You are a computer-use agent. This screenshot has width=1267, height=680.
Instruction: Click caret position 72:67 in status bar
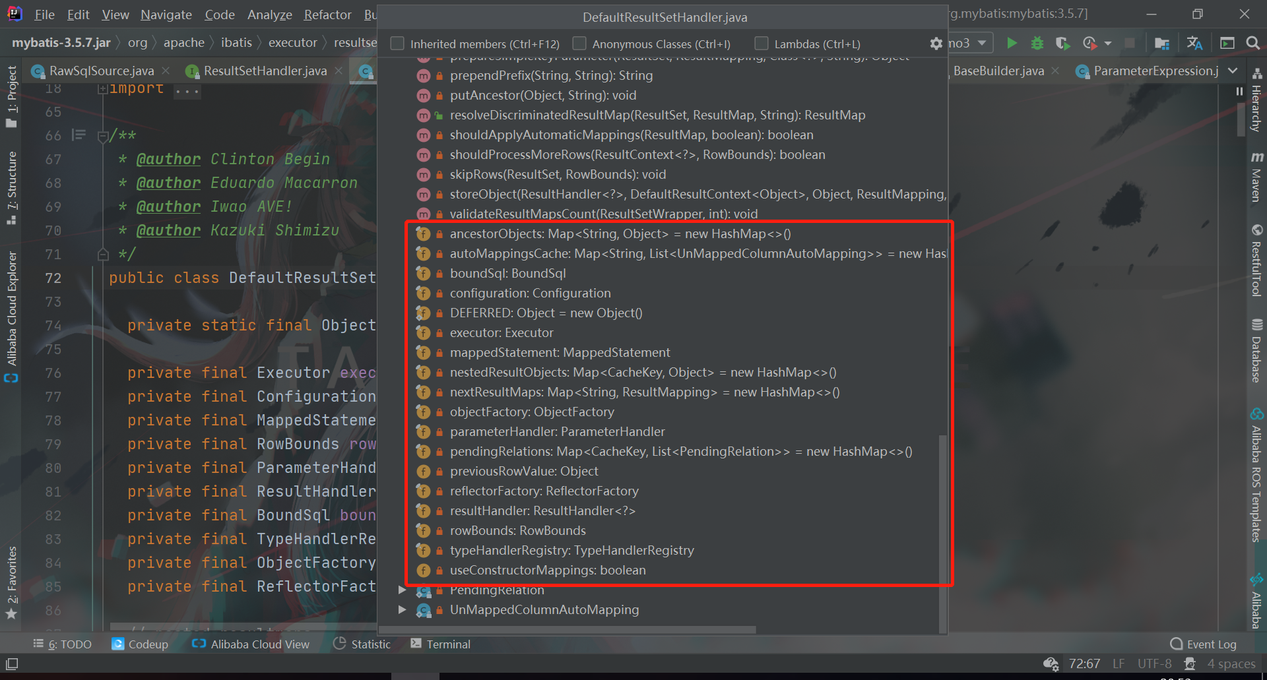[x=1084, y=664]
